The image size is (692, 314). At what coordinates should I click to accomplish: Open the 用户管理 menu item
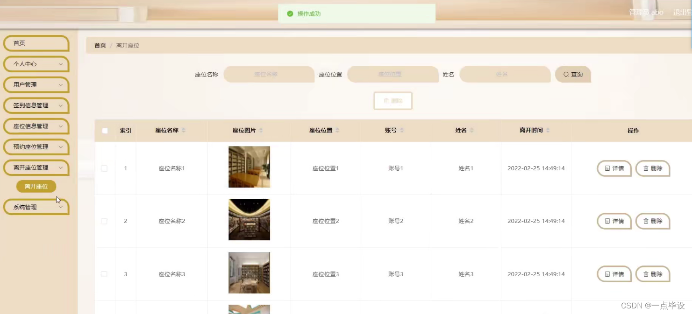36,84
